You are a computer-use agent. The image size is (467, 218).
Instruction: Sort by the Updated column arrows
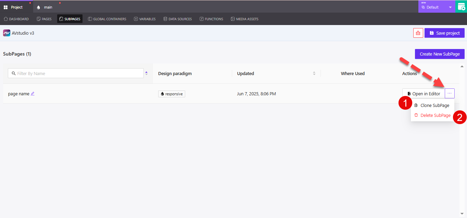click(x=314, y=73)
